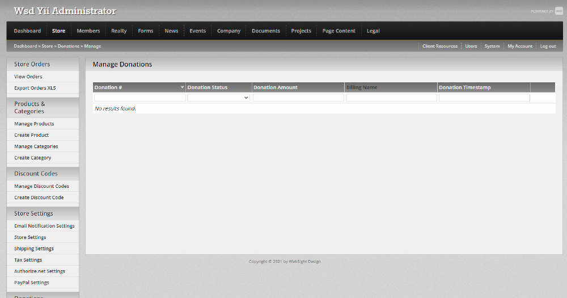The height and width of the screenshot is (298, 567).
Task: Open the Users link
Action: coord(471,46)
